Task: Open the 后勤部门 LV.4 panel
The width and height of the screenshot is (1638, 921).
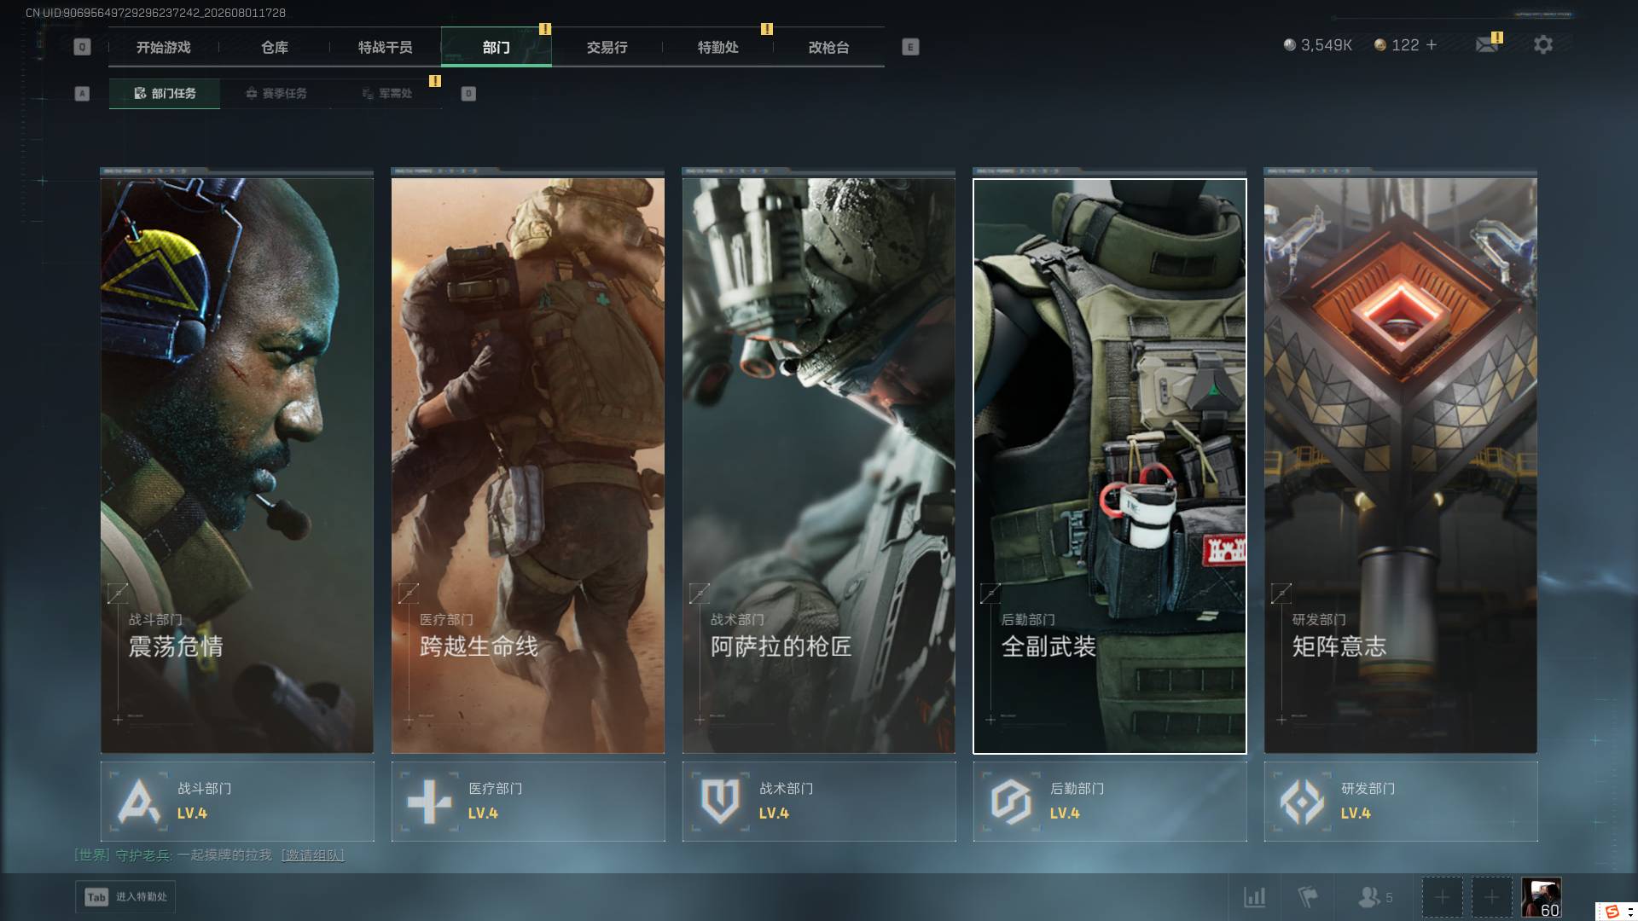Action: tap(1110, 802)
